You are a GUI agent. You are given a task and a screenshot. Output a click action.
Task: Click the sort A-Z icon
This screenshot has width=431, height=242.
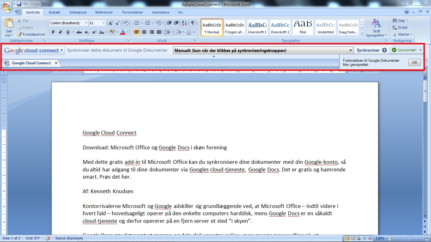click(x=185, y=23)
